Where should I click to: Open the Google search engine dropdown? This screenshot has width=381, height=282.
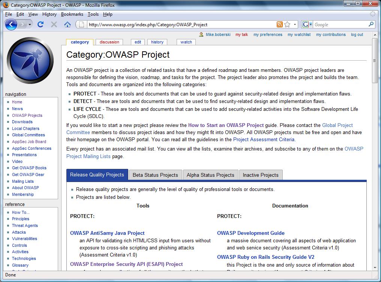pyautogui.click(x=307, y=24)
